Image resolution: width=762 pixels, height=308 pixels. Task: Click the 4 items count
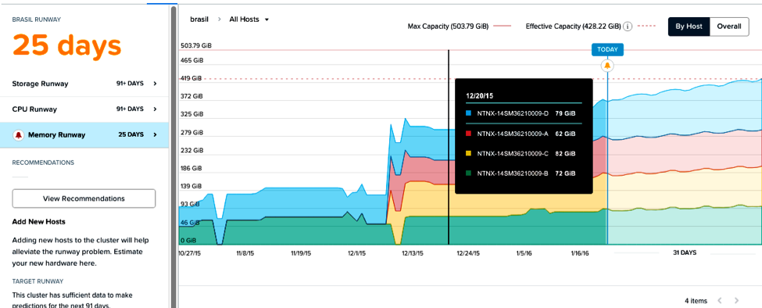click(696, 301)
